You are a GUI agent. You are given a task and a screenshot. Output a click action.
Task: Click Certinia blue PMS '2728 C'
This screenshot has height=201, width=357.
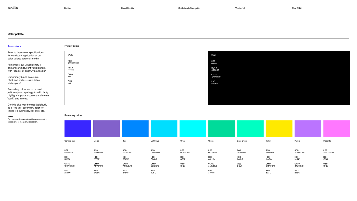pyautogui.click(x=67, y=173)
